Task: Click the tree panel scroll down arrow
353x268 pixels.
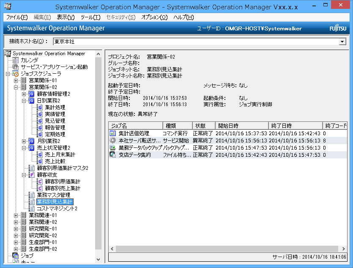Action: (99, 259)
